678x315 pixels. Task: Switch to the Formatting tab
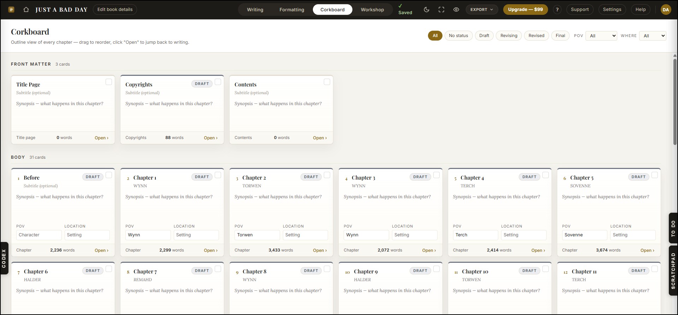tap(292, 10)
